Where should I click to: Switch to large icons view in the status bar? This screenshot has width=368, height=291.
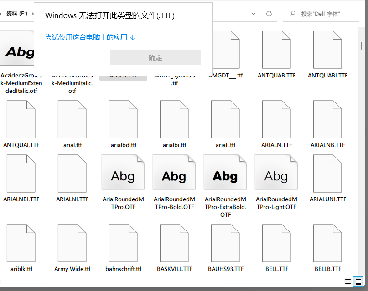coord(358,281)
